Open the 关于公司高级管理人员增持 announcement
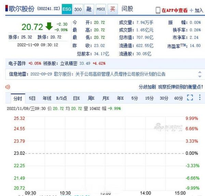 [120, 74]
